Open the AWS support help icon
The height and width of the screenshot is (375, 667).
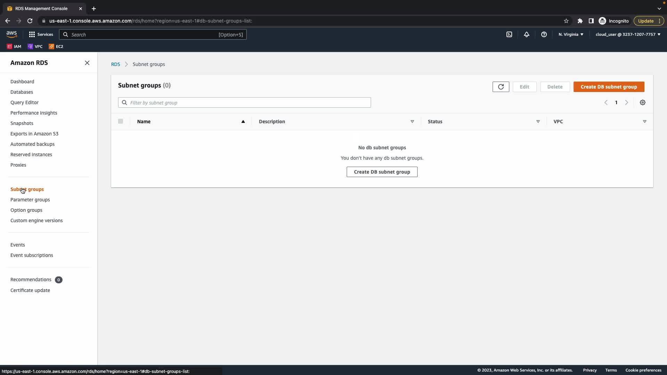point(544,34)
